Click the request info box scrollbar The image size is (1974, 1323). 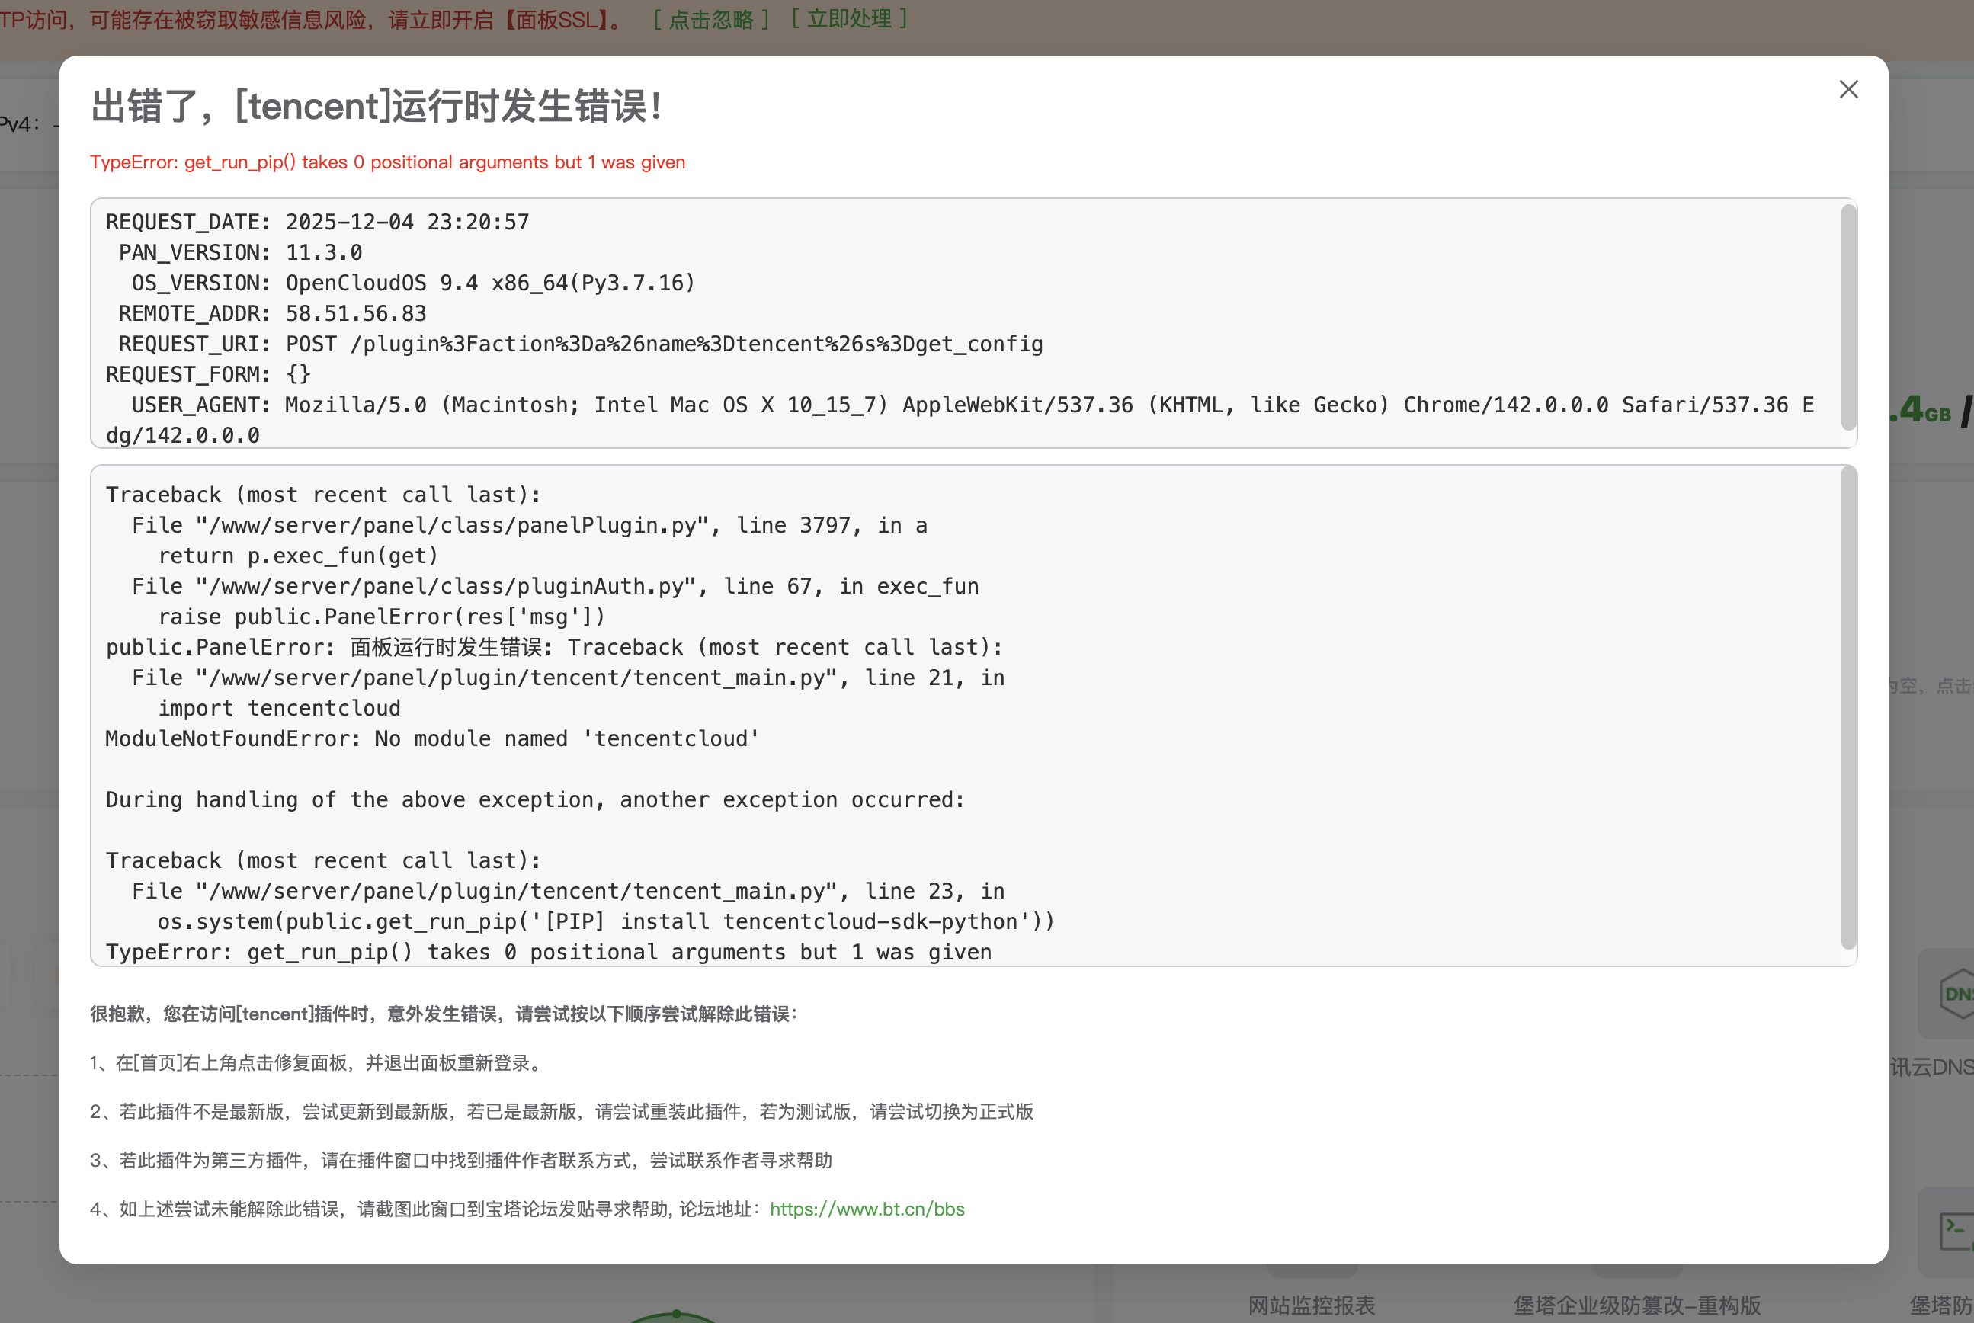click(x=1847, y=317)
